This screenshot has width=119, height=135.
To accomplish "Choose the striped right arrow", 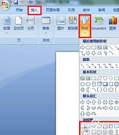I will tap(105, 108).
